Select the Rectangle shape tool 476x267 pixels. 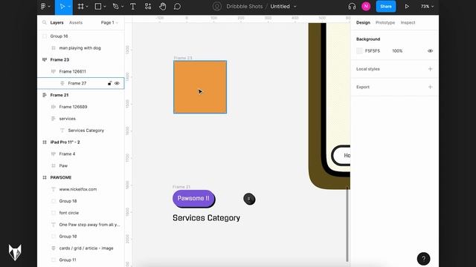click(97, 7)
